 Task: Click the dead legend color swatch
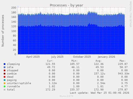5,77
